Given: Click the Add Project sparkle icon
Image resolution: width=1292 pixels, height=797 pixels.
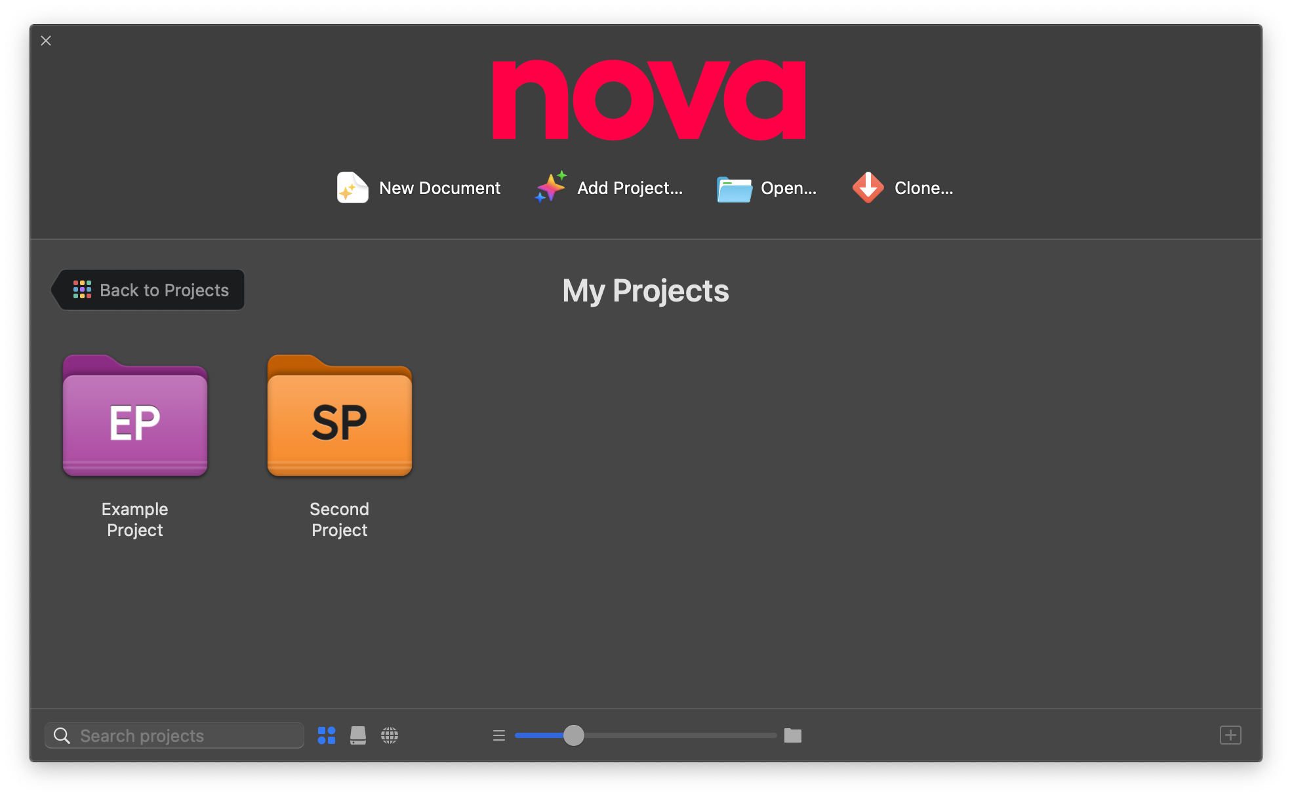Looking at the screenshot, I should (x=550, y=187).
